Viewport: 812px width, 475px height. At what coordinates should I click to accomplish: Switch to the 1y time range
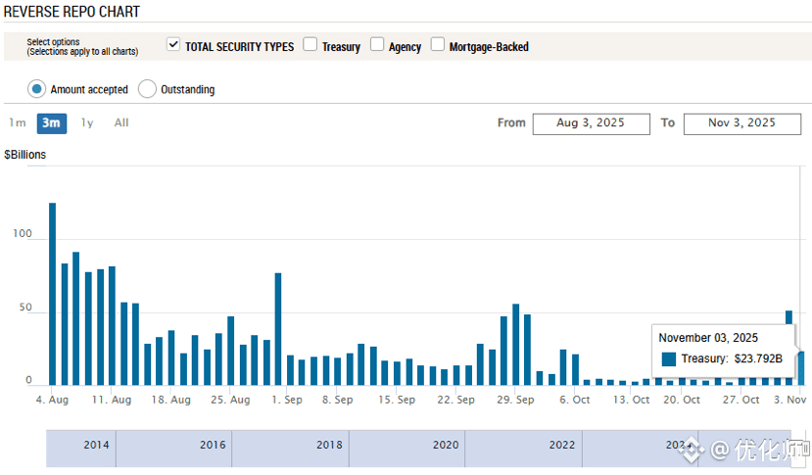[x=87, y=122]
